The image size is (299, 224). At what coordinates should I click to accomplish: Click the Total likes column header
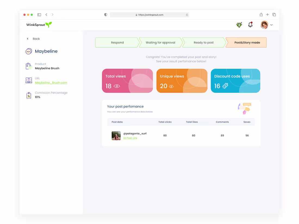(192, 122)
